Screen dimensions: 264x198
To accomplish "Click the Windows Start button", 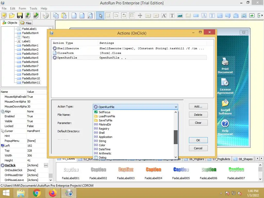I will click(6, 193).
